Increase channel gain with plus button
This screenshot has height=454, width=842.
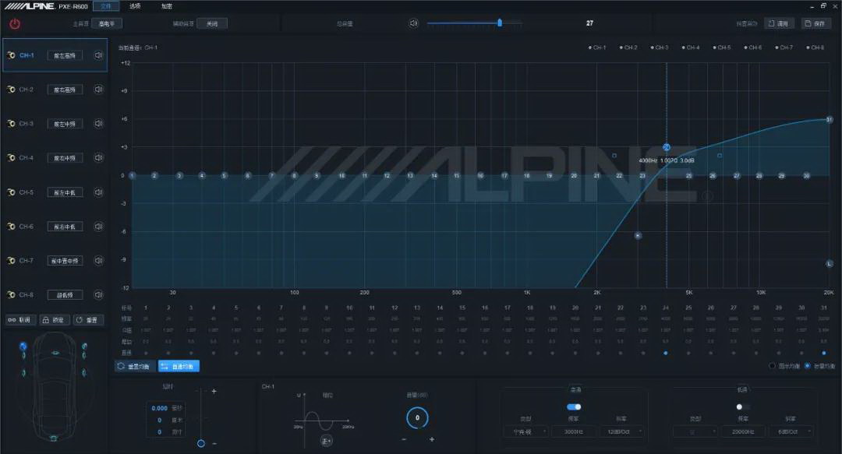(x=432, y=439)
